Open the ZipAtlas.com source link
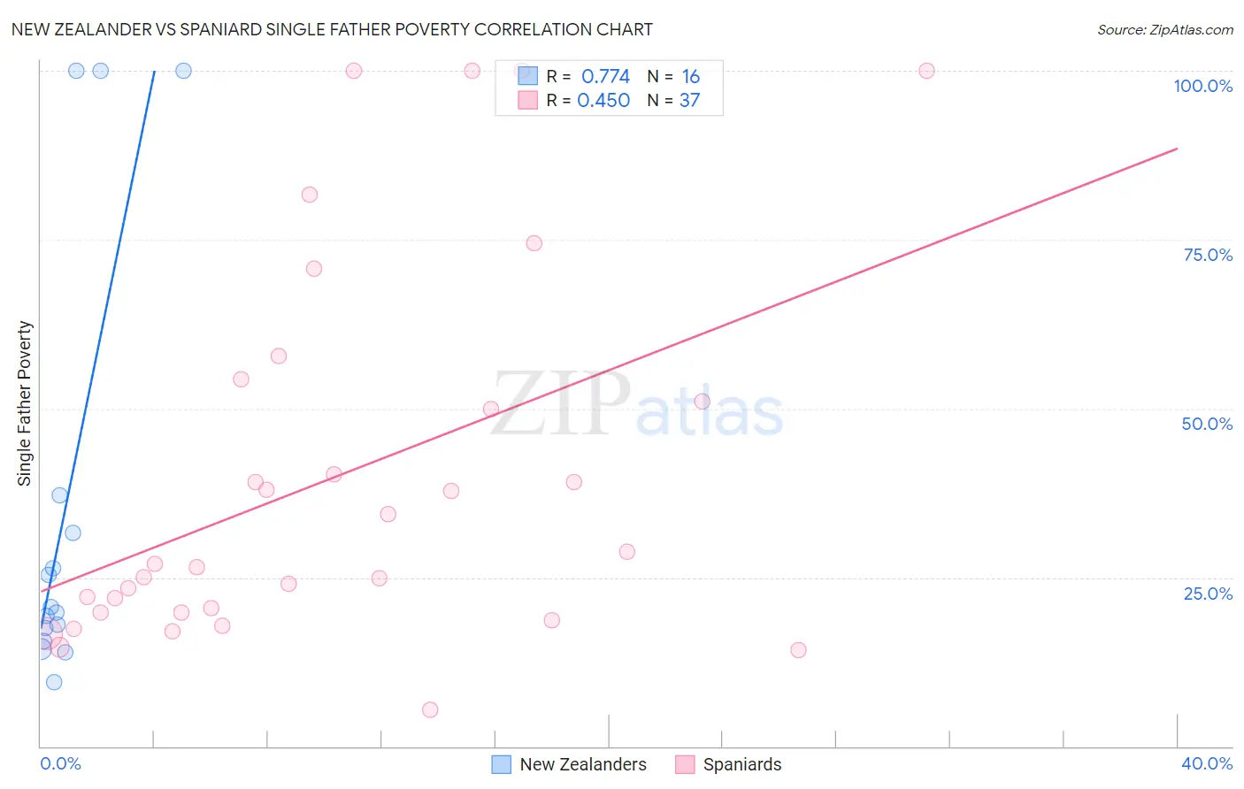Screen dimensions: 1244x789 pyautogui.click(x=1165, y=29)
